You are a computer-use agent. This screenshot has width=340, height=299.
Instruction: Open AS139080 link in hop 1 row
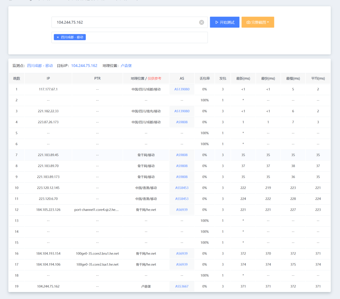pos(182,89)
